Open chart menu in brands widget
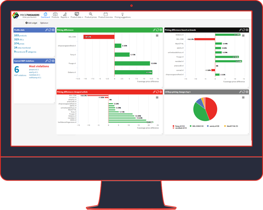 [x=243, y=36]
